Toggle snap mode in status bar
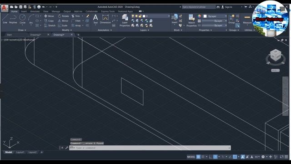The height and width of the screenshot is (164, 291). coord(203,157)
